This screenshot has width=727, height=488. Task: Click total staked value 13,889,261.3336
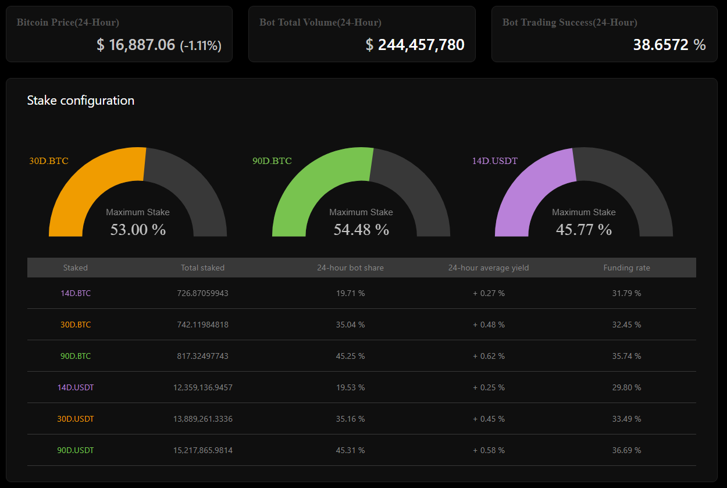tap(202, 419)
